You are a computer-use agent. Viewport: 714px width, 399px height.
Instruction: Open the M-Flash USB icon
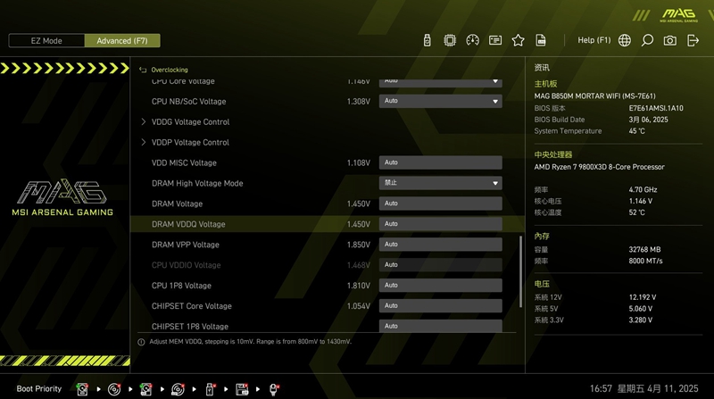(x=427, y=40)
